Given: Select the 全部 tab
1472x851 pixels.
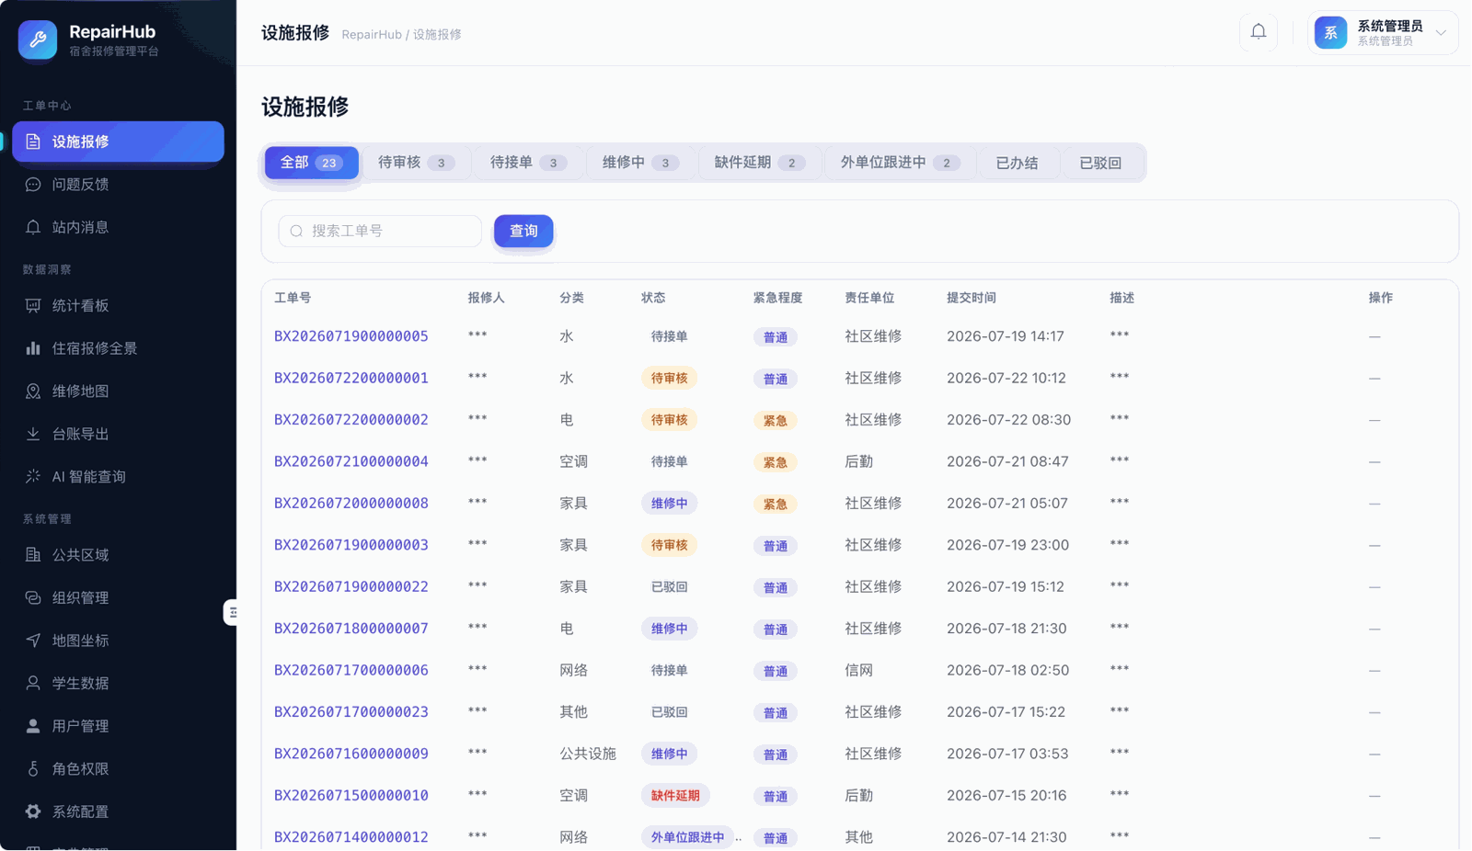Looking at the screenshot, I should click(312, 163).
